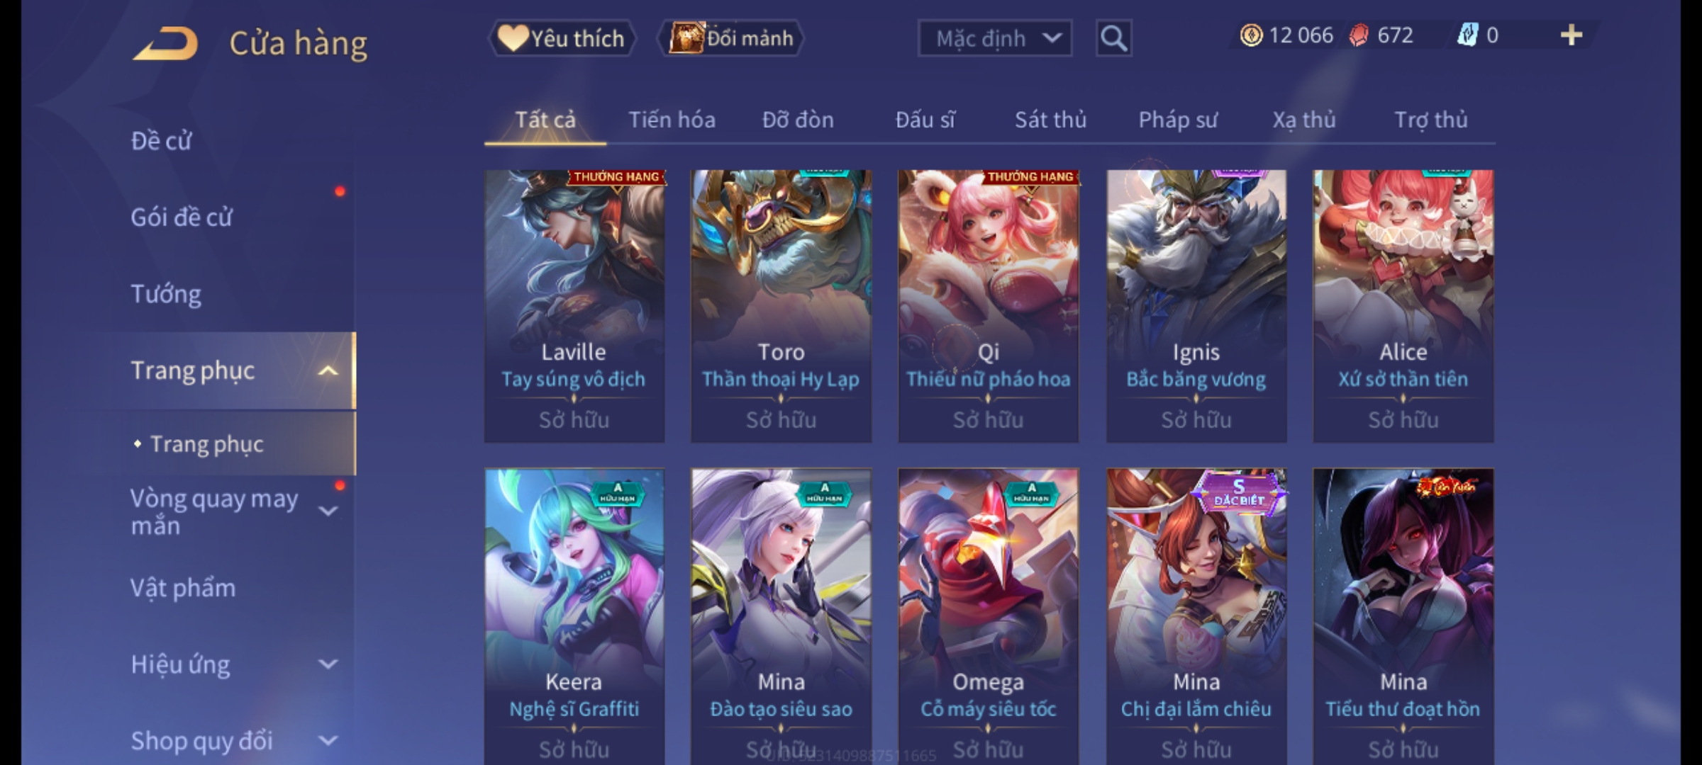Click the plus icon to add currency
Image resolution: width=1702 pixels, height=765 pixels.
(1572, 35)
